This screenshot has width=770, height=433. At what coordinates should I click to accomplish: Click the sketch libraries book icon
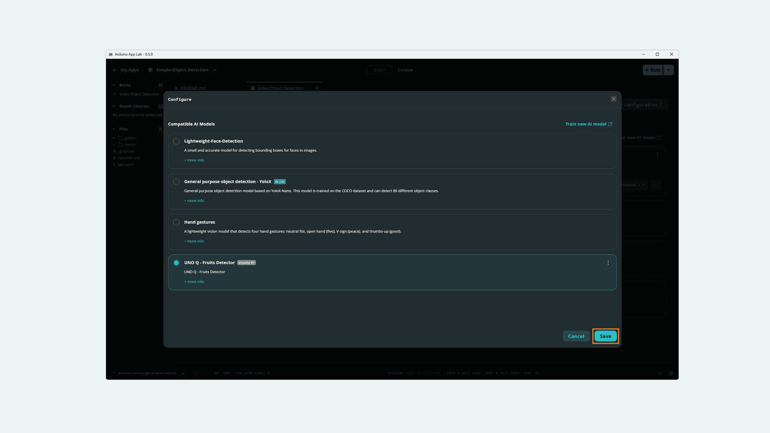tap(160, 106)
